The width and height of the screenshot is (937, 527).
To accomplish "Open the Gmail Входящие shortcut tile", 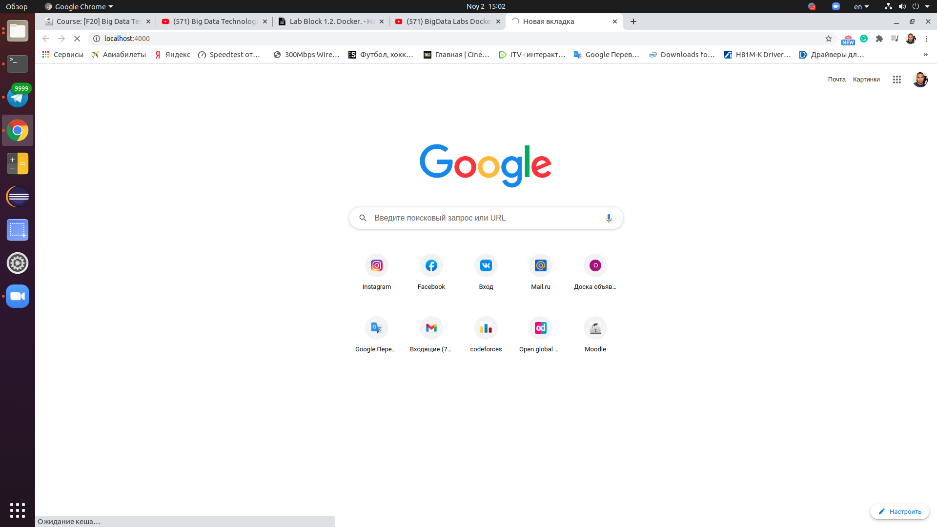I will [x=431, y=335].
